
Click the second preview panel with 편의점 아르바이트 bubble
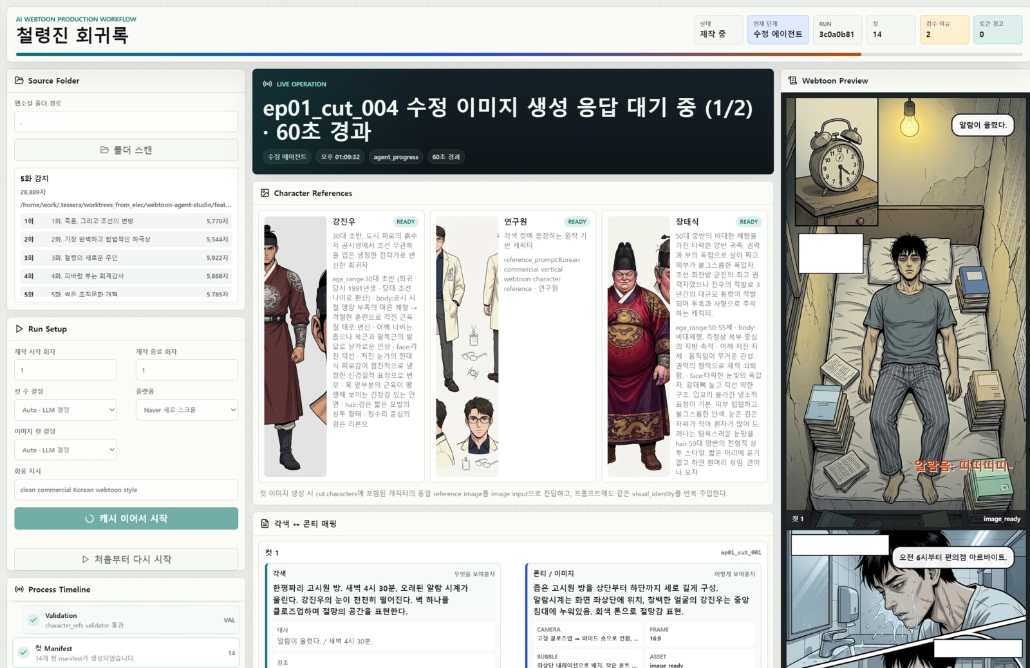[x=905, y=599]
